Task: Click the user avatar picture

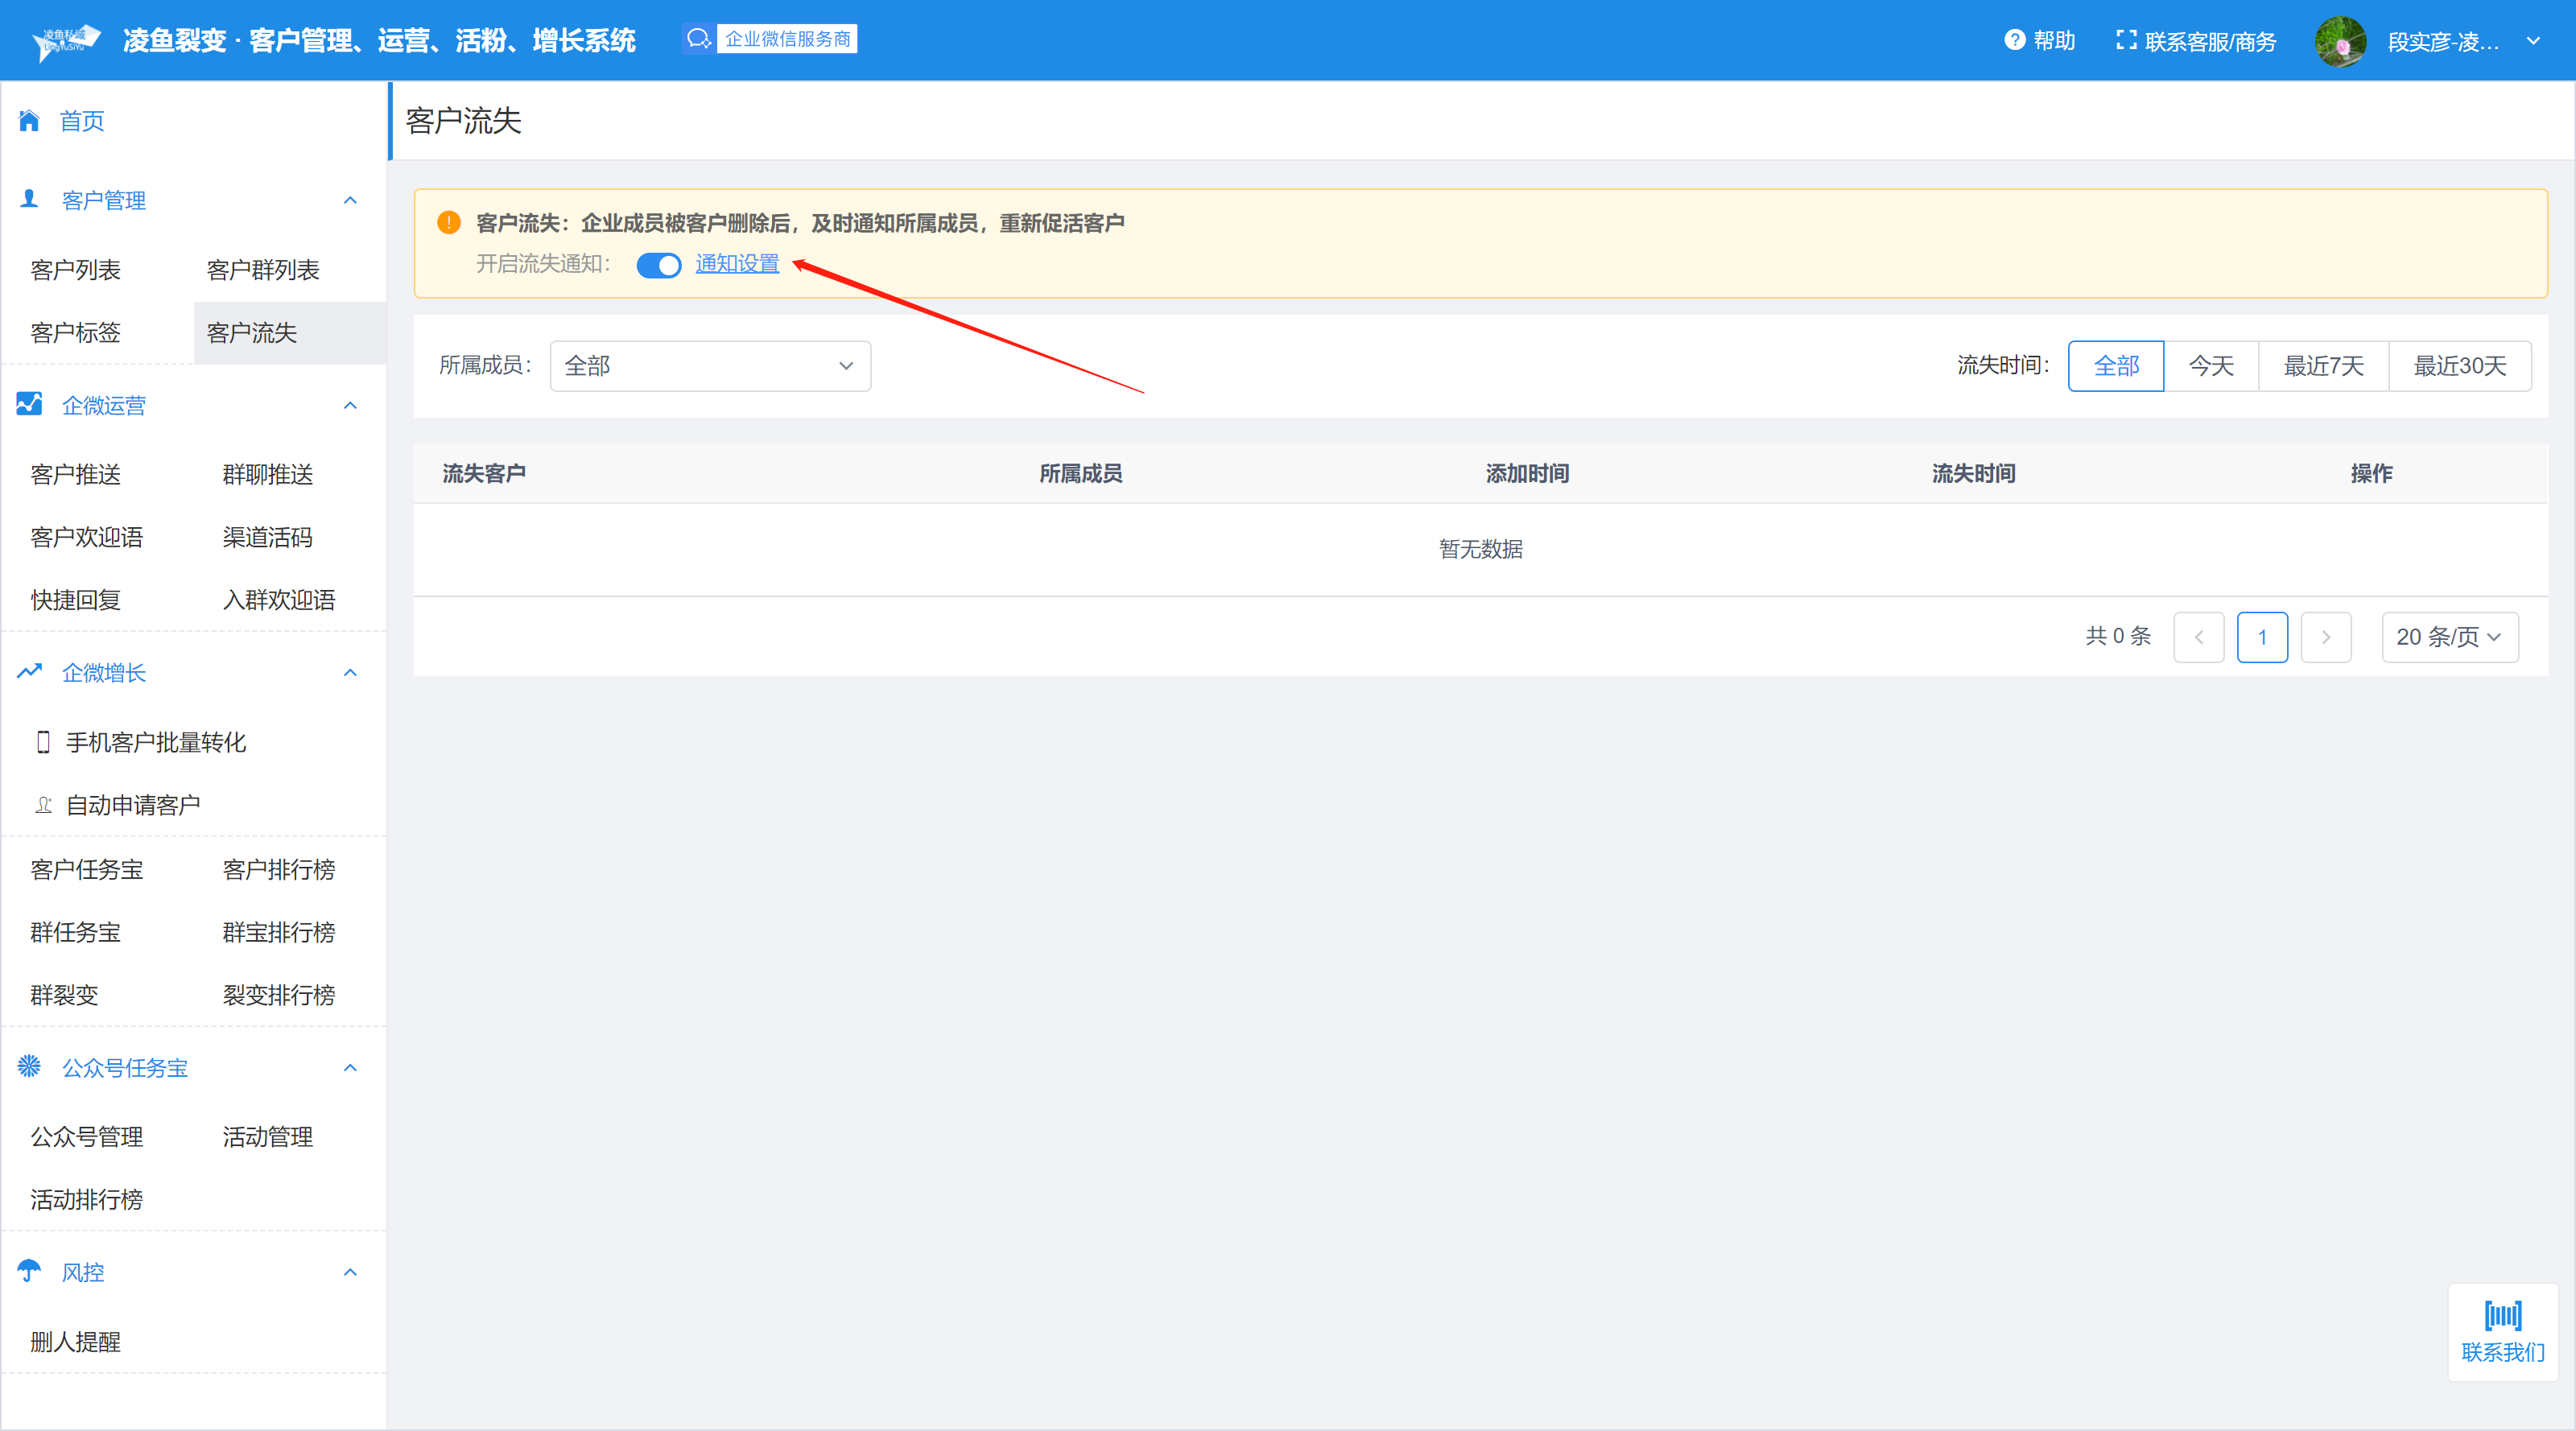Action: [x=2340, y=41]
